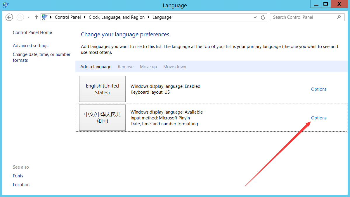Viewport: 350px width, 197px height.
Task: Click Add a language
Action: tap(96, 66)
